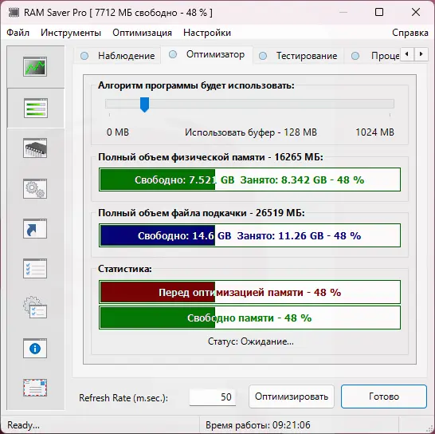Click the shortcut arrow sidebar icon
The width and height of the screenshot is (435, 434).
coord(35,229)
